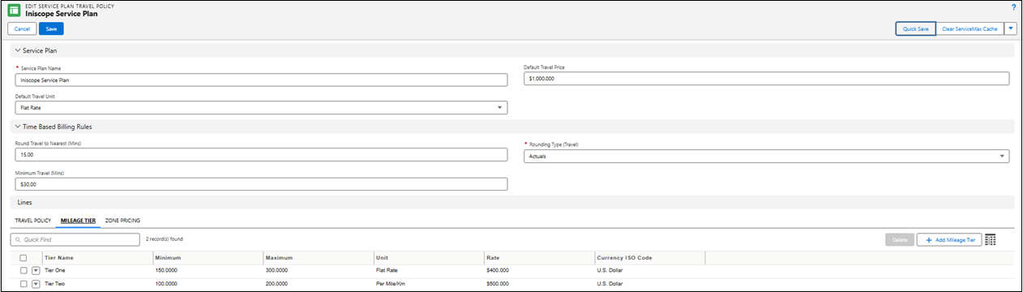Check the Tier One row checkbox
This screenshot has width=1023, height=292.
tap(24, 270)
